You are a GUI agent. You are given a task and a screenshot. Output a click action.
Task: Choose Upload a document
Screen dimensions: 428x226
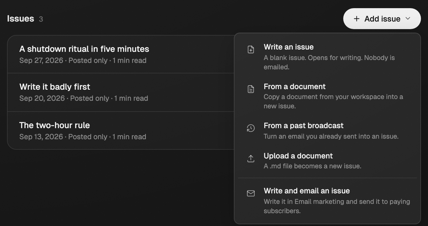[327, 161]
